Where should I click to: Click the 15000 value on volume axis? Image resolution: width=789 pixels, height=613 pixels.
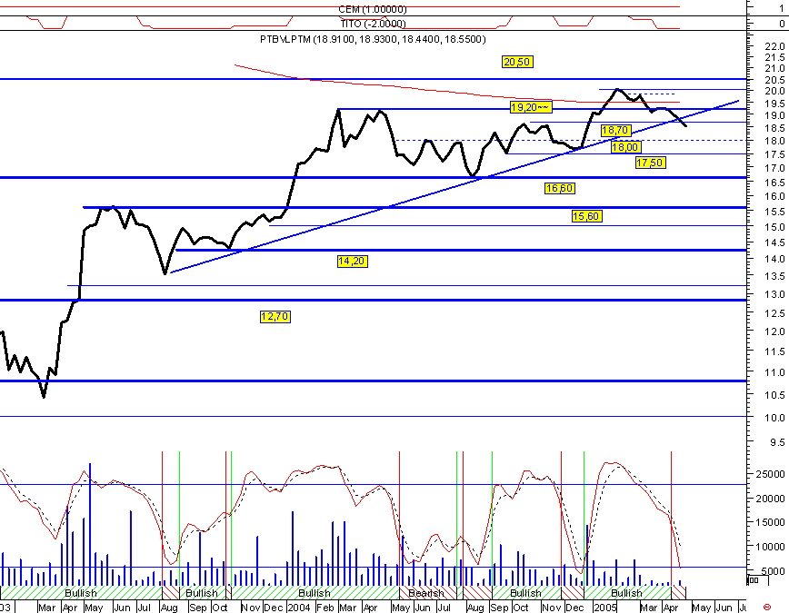[x=771, y=522]
